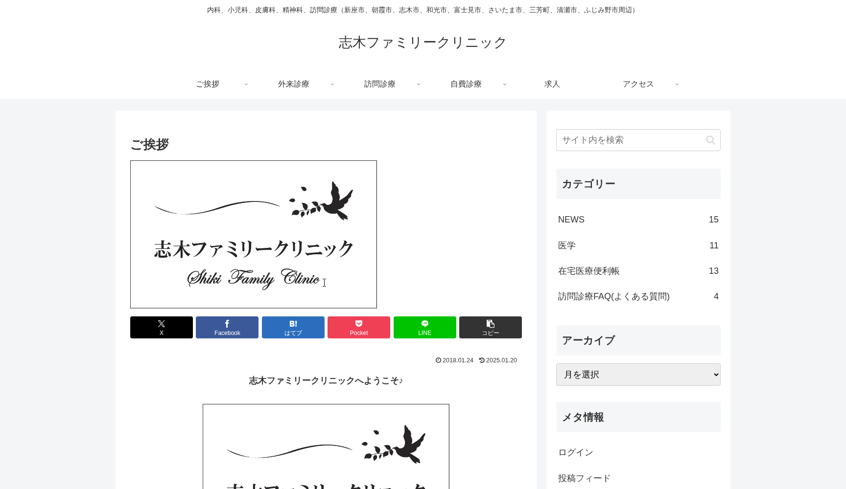This screenshot has width=846, height=489.
Task: Open the ご挨拶 navigation menu
Action: (207, 84)
